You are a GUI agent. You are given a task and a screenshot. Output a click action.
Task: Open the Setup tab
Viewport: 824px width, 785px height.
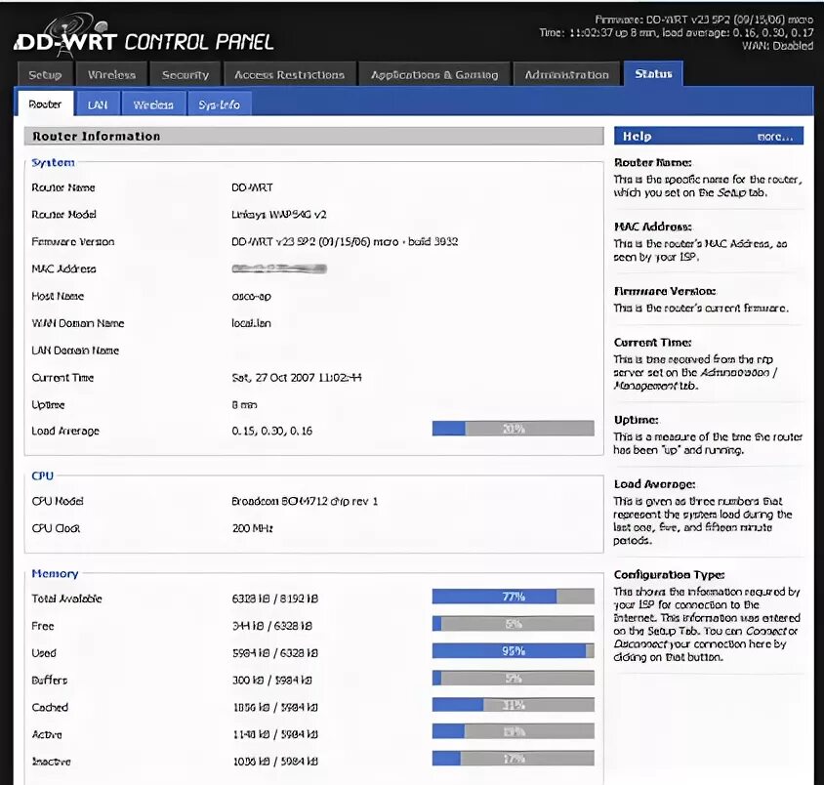45,74
